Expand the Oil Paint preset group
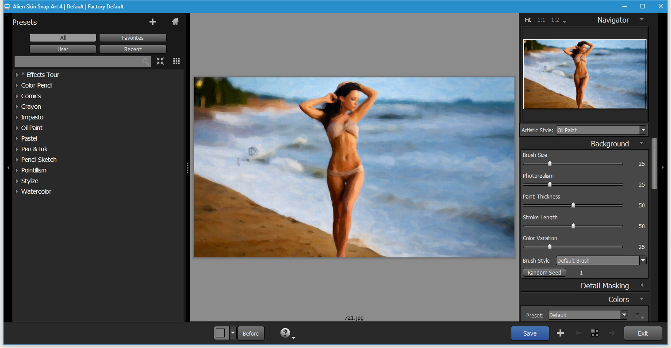This screenshot has width=671, height=348. [17, 128]
